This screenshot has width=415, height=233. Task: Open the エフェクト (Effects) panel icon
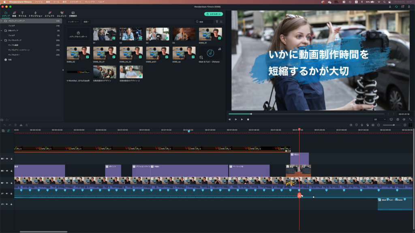tap(49, 13)
